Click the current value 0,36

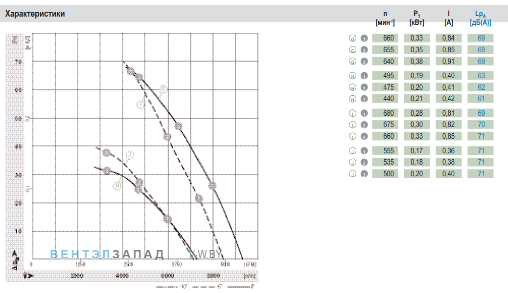[x=448, y=151]
